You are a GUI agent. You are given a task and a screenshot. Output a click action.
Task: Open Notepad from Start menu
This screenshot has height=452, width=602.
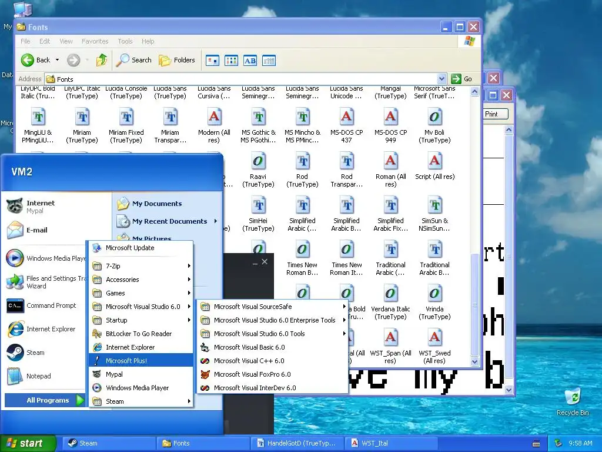(x=45, y=376)
